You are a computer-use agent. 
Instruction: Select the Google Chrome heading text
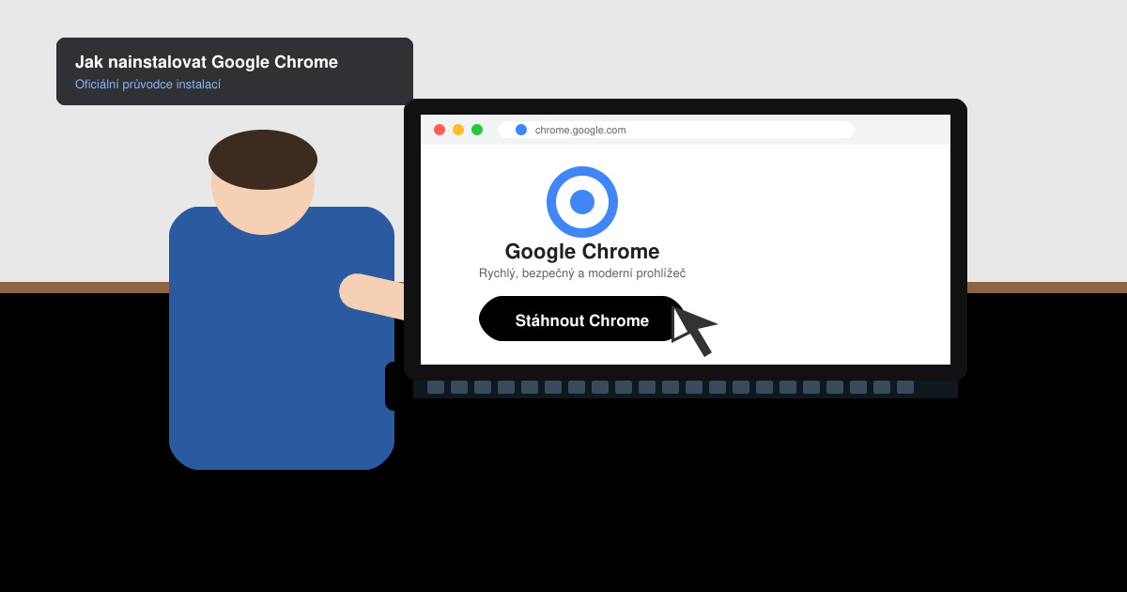tap(582, 252)
